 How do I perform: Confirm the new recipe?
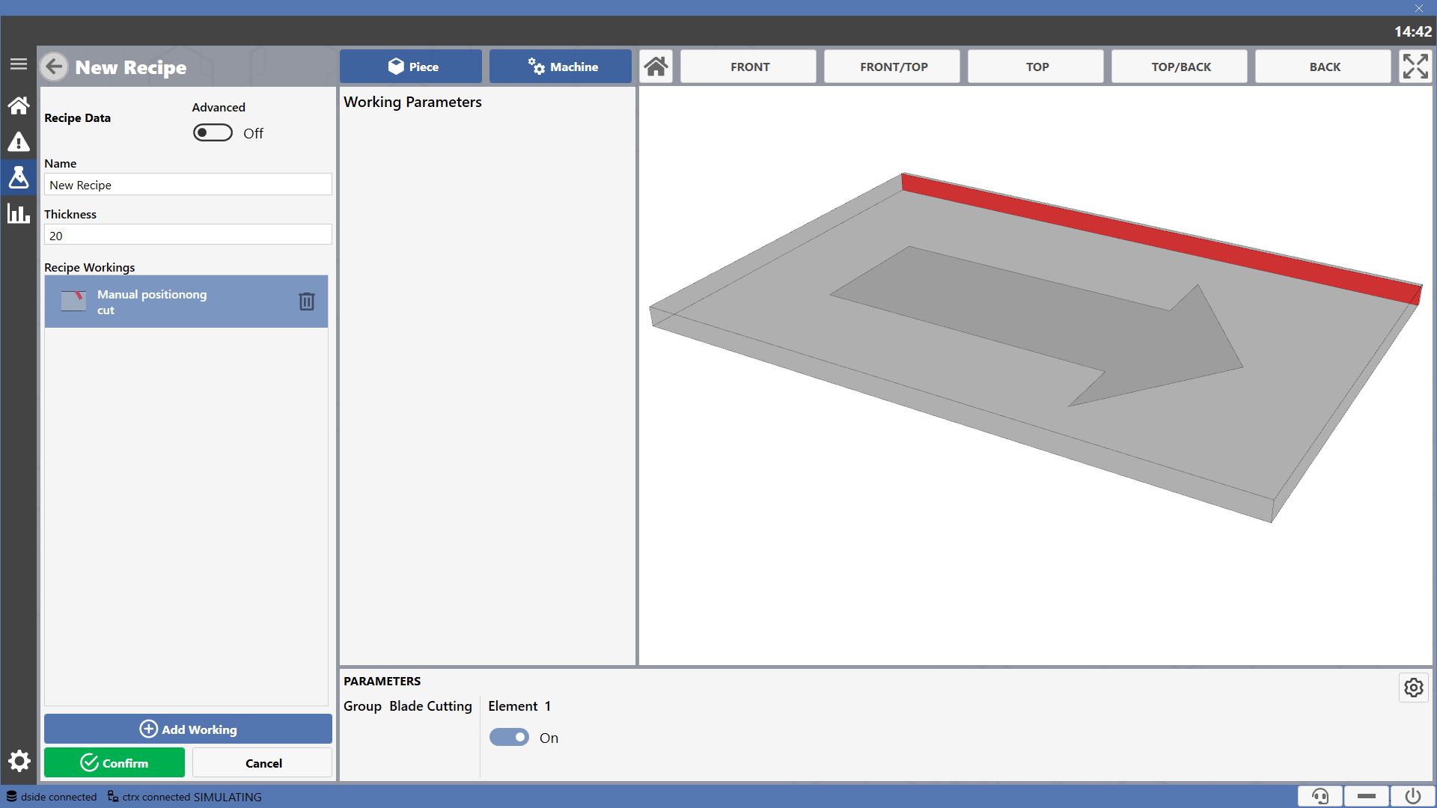[x=115, y=762]
